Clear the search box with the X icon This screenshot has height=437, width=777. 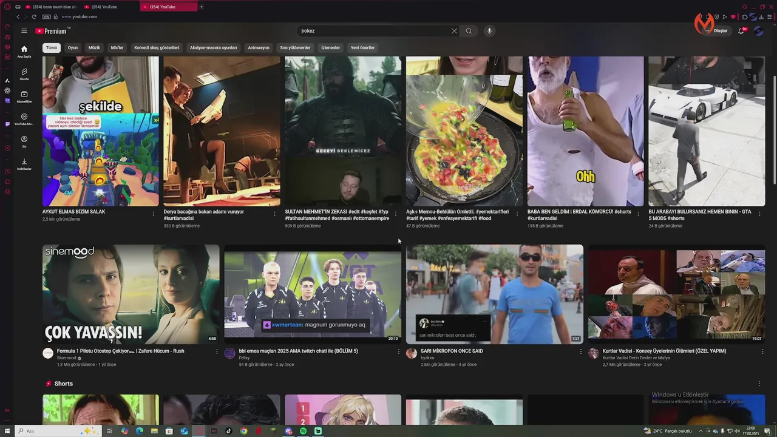(454, 31)
